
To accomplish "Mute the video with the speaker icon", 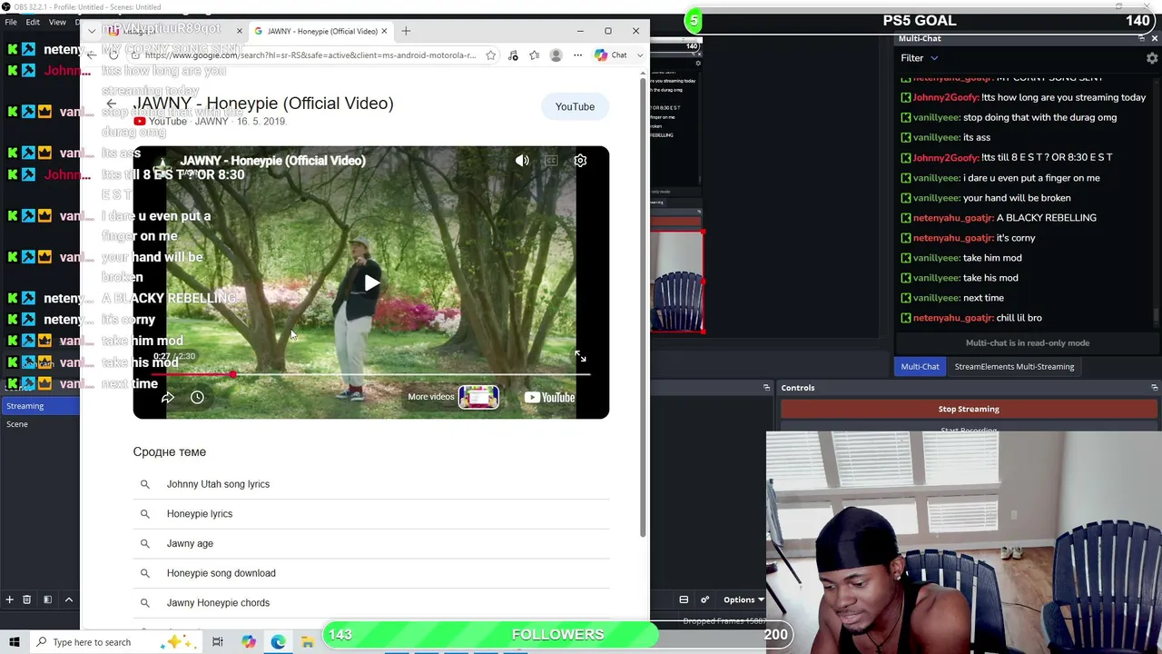I will (522, 161).
